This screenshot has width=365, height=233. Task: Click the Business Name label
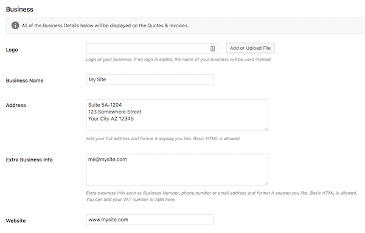pos(25,81)
